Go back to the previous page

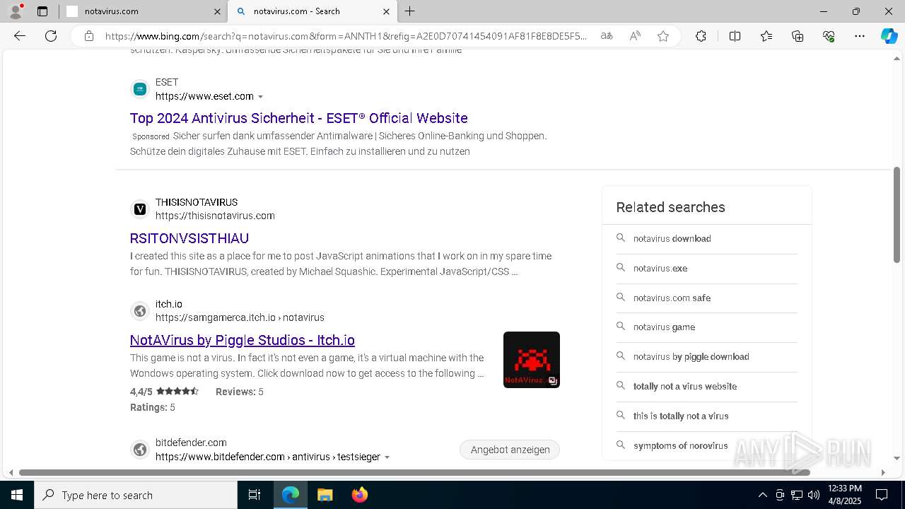[x=20, y=36]
